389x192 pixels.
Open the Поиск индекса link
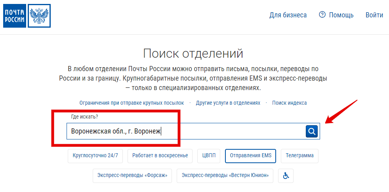click(x=289, y=103)
